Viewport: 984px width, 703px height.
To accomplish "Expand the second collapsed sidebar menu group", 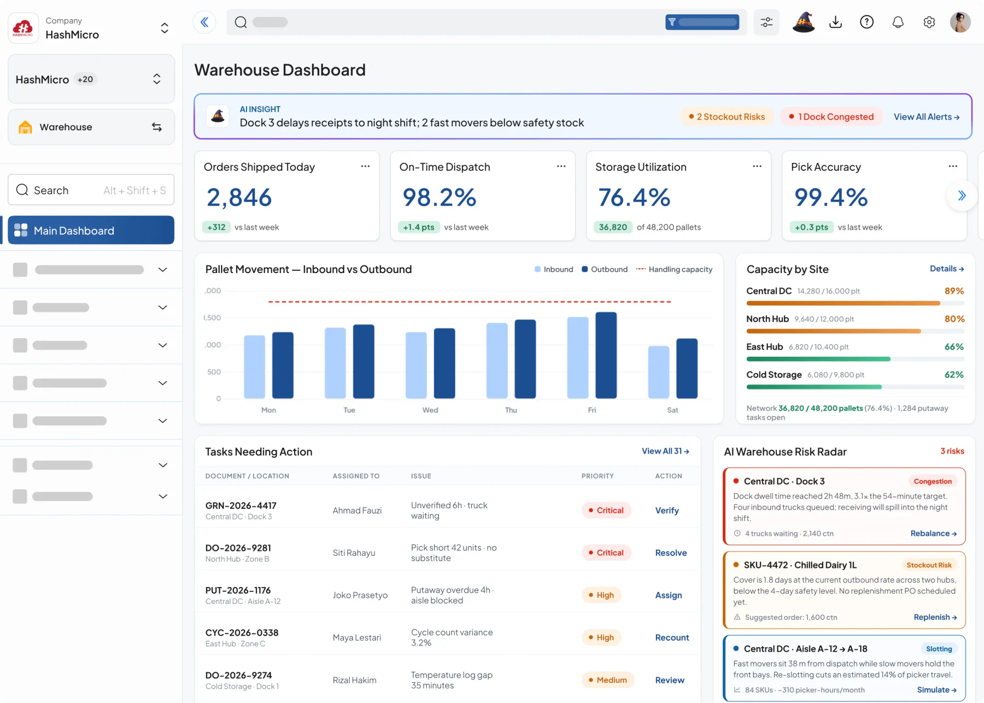I will point(162,307).
